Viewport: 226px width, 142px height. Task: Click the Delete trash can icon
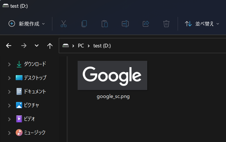(166, 24)
